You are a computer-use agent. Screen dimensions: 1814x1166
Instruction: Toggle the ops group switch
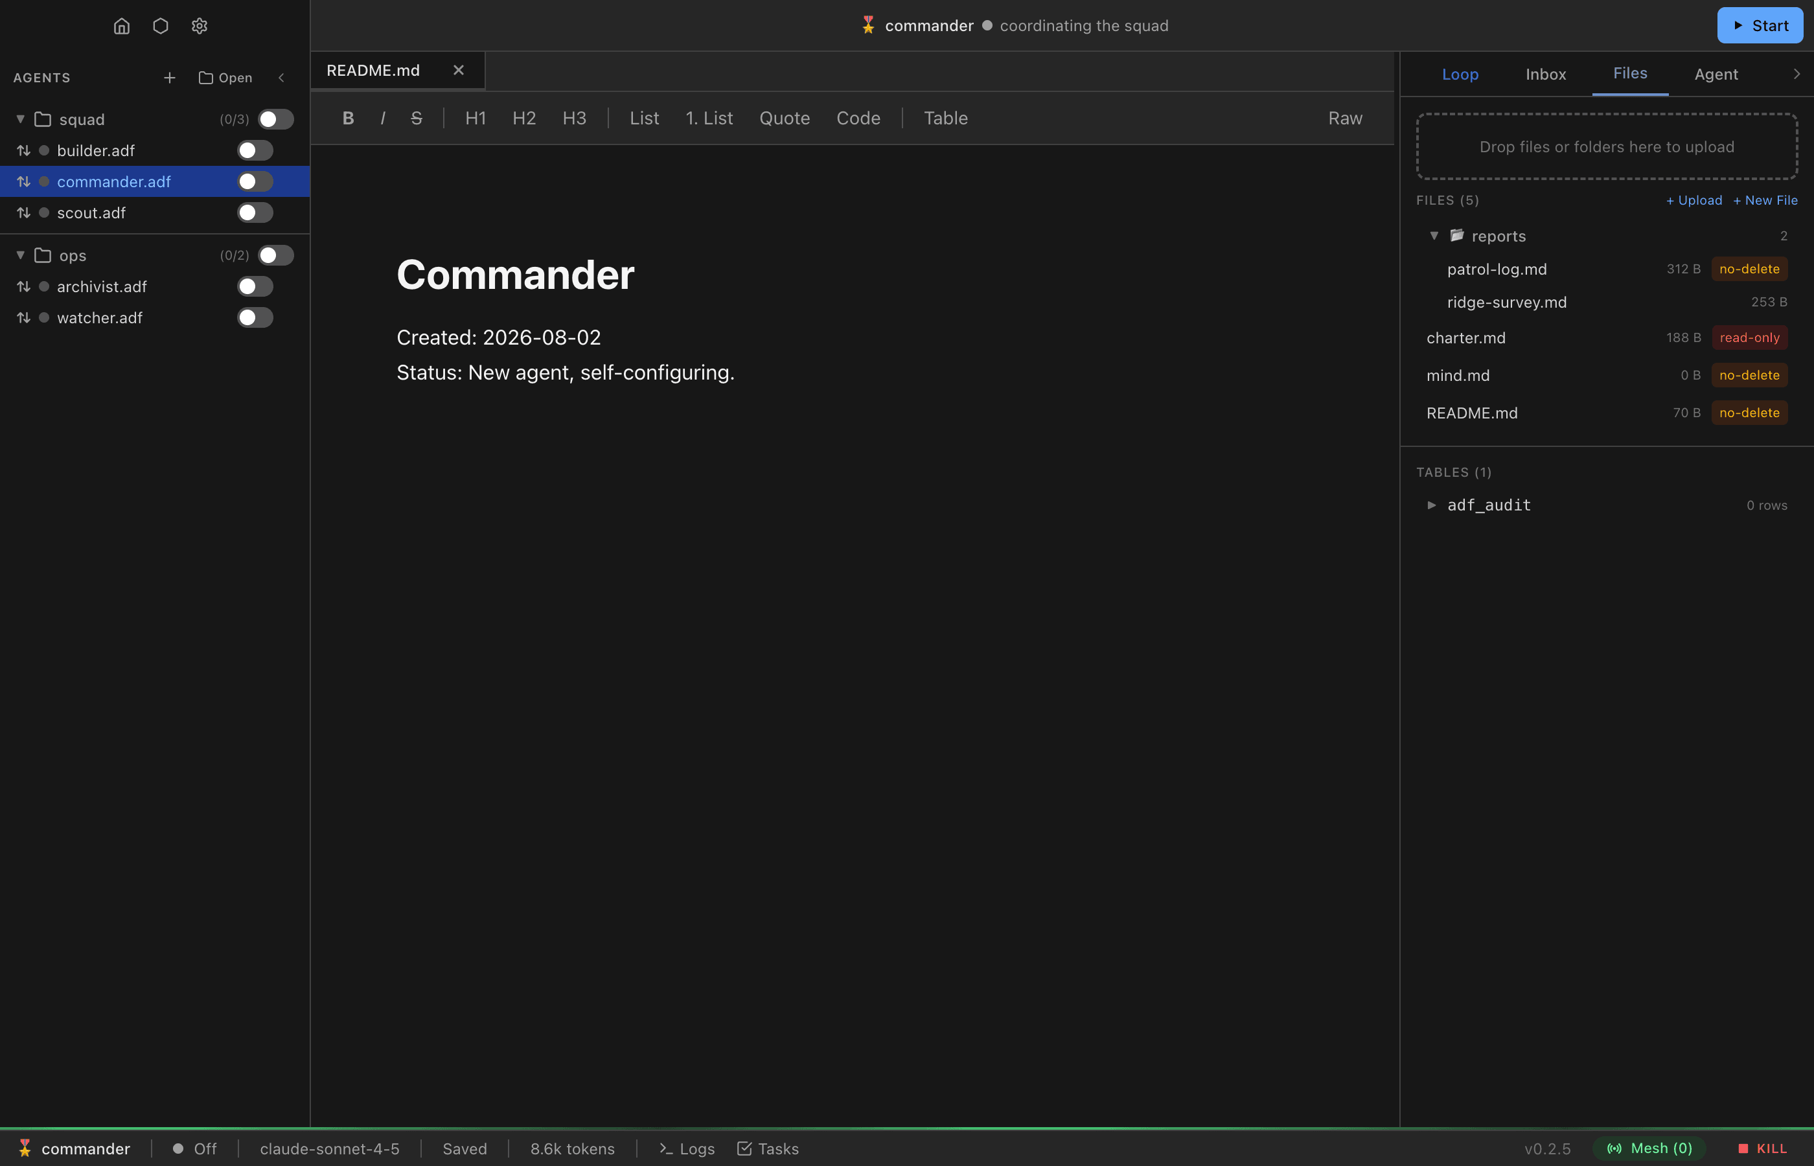tap(275, 256)
